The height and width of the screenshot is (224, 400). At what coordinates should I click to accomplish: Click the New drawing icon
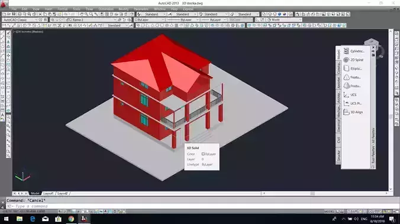coord(4,14)
